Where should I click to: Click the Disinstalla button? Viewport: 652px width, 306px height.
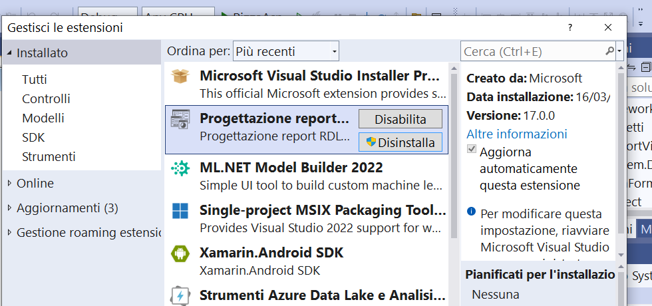(x=401, y=142)
